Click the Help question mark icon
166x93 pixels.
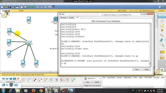(x=164, y=7)
